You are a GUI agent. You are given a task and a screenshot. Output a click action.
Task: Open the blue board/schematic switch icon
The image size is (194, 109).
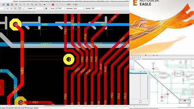click(x=8, y=5)
